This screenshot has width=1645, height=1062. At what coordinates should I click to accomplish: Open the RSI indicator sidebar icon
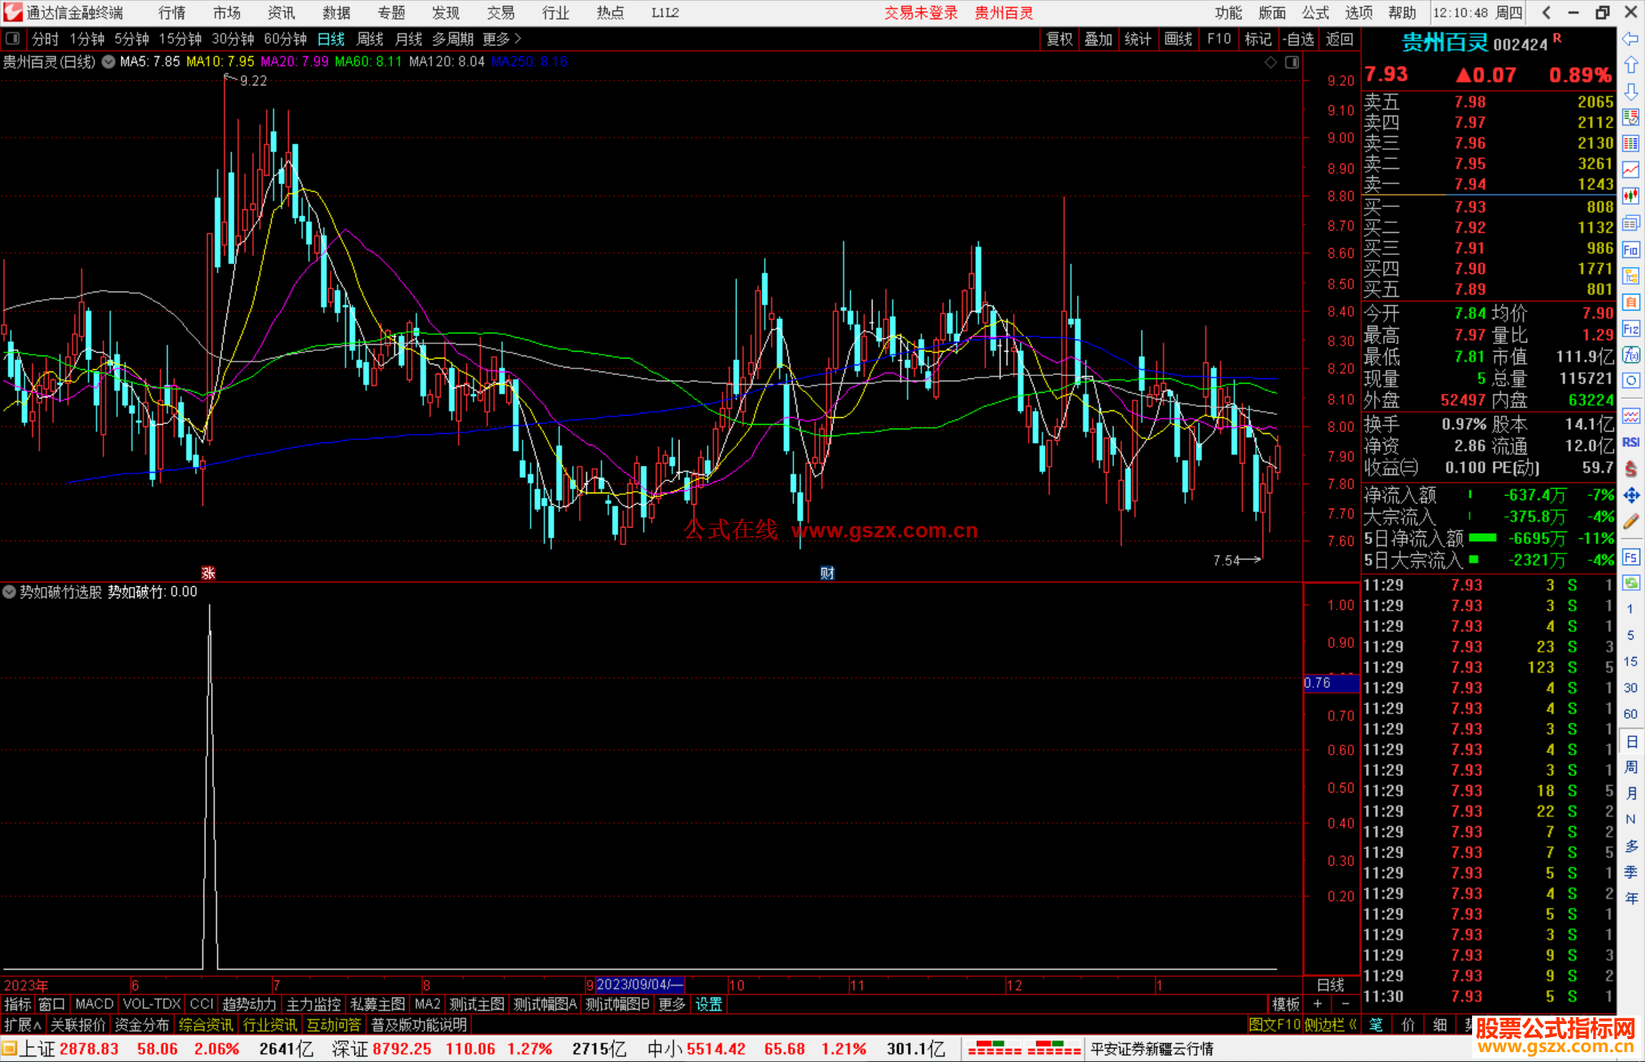(1631, 442)
